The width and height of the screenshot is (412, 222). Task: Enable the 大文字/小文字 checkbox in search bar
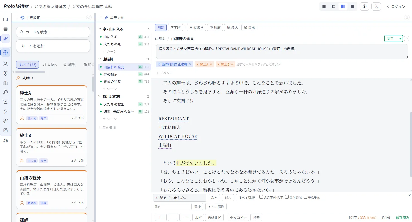[x=261, y=196]
